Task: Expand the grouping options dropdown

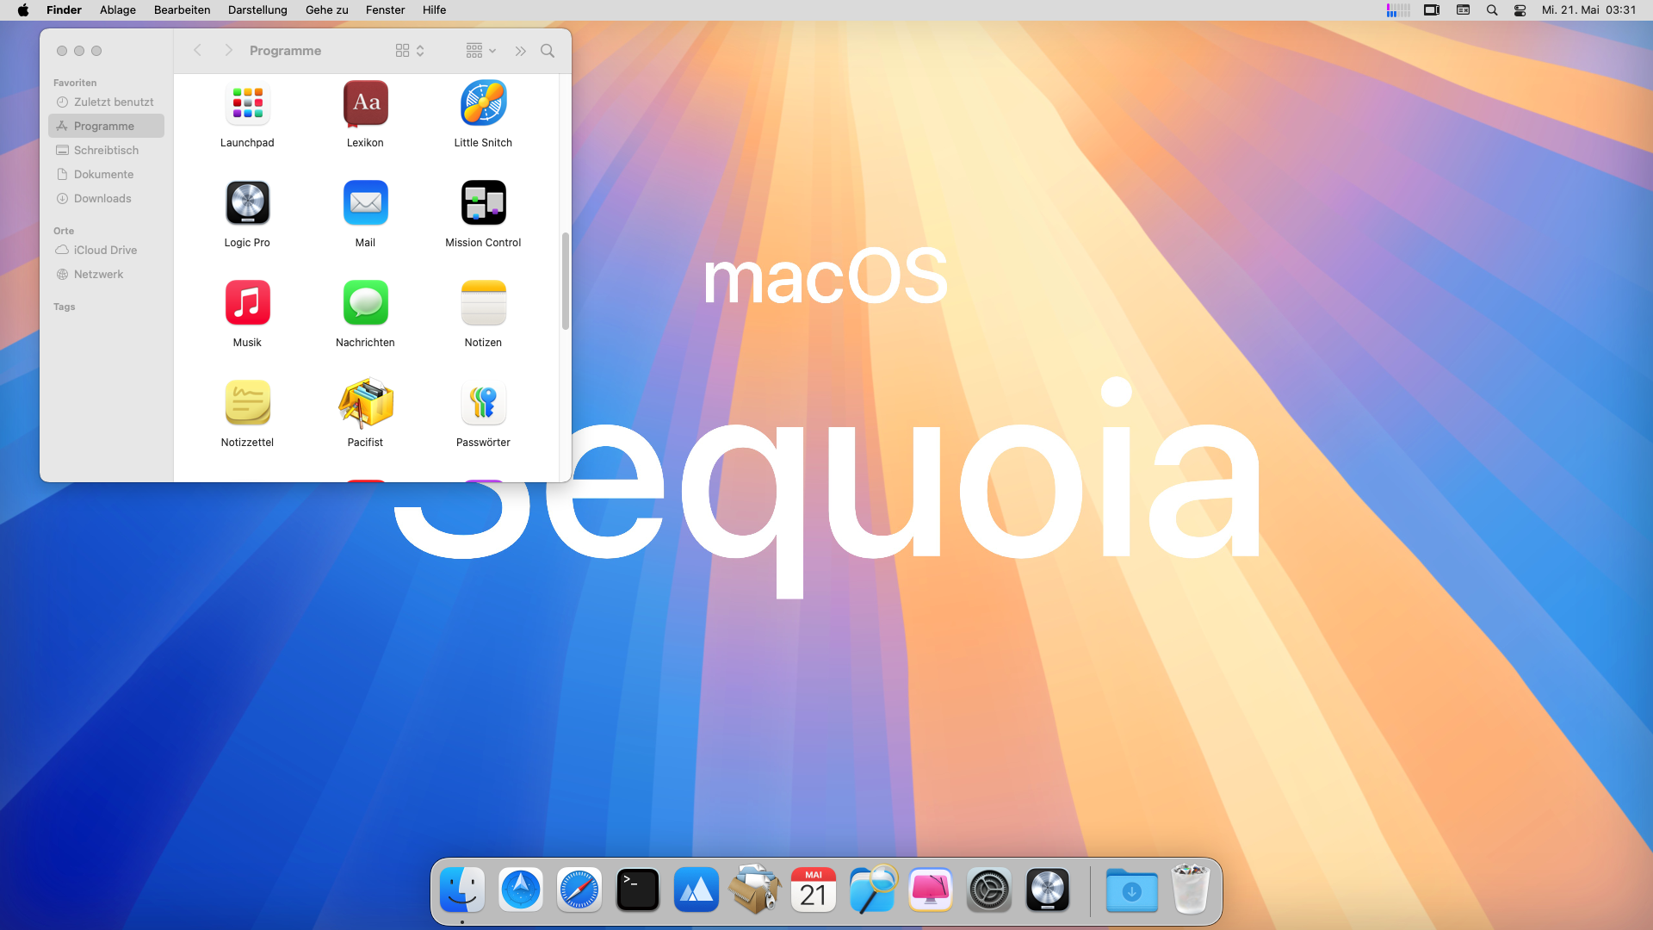Action: click(480, 51)
